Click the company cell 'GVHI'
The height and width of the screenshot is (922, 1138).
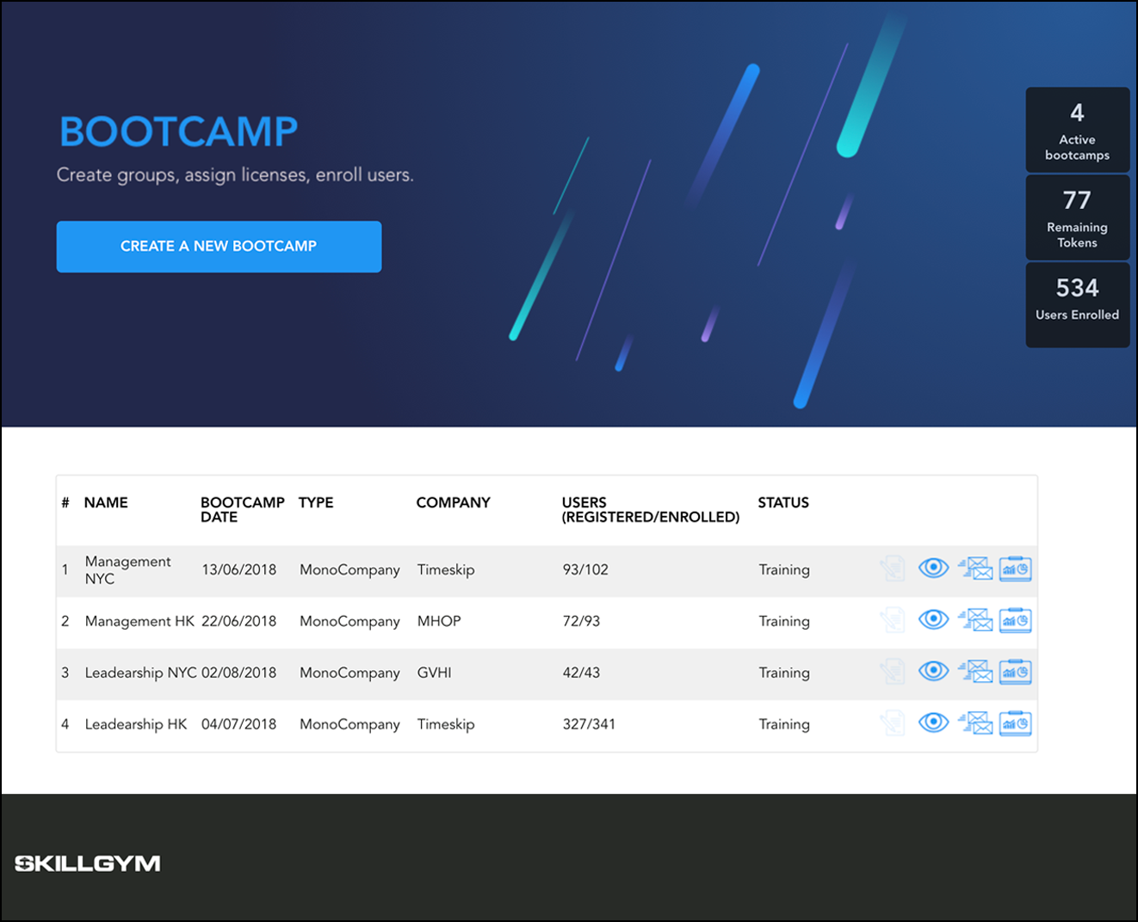435,673
